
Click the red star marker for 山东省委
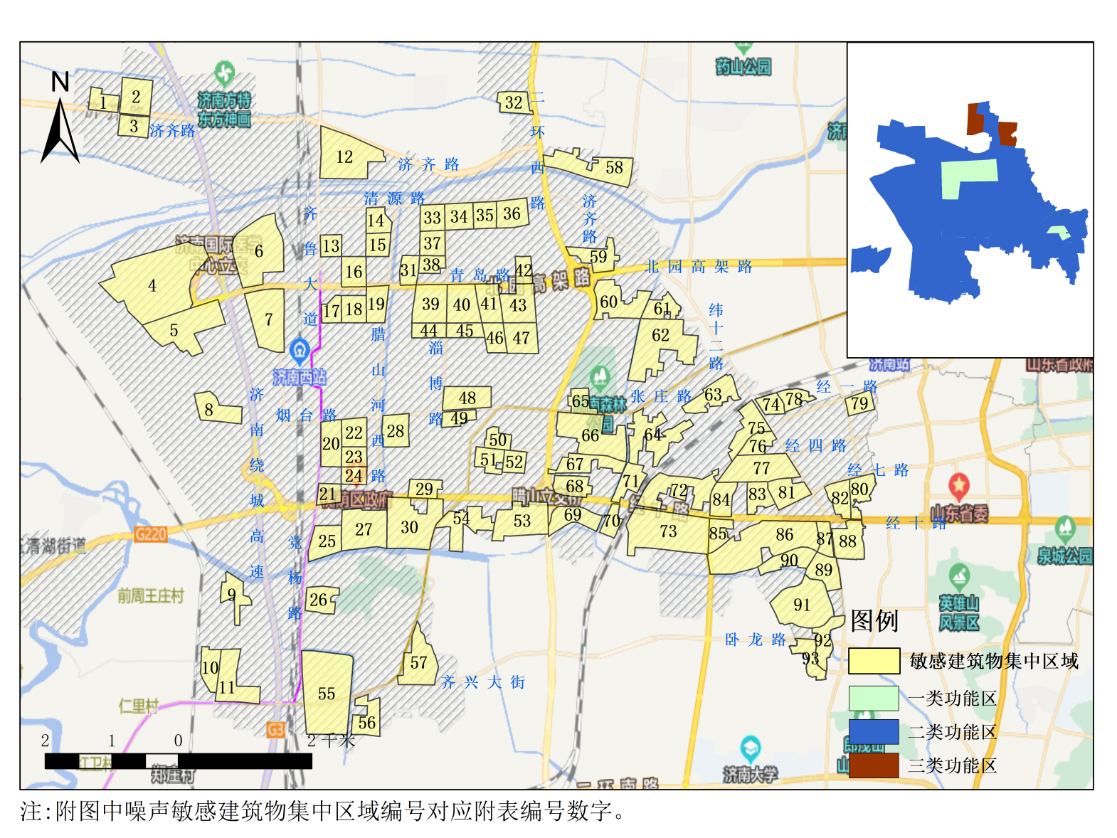[x=959, y=486]
